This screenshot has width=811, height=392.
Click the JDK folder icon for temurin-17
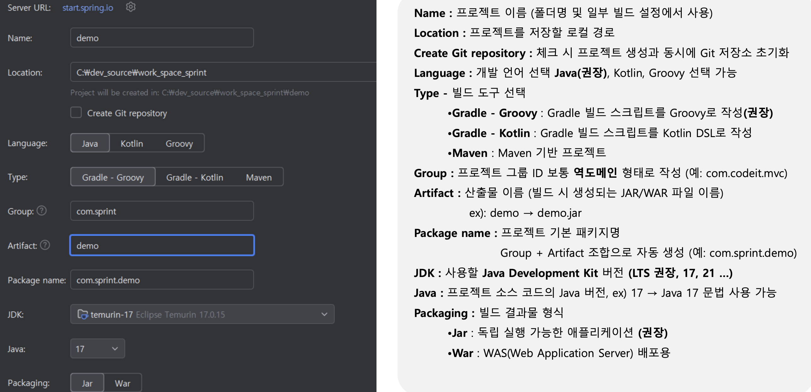pyautogui.click(x=83, y=314)
